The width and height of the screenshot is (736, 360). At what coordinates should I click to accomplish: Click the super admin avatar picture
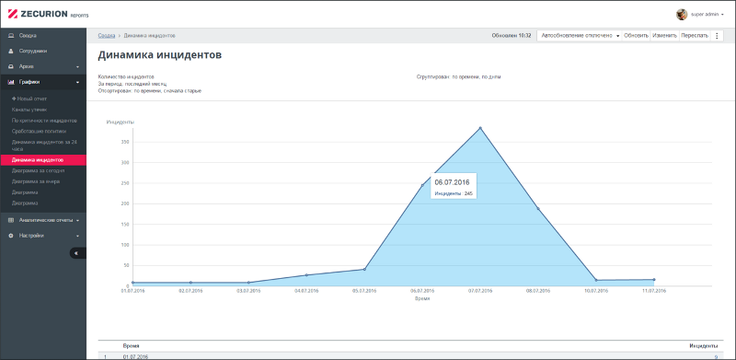tap(682, 14)
